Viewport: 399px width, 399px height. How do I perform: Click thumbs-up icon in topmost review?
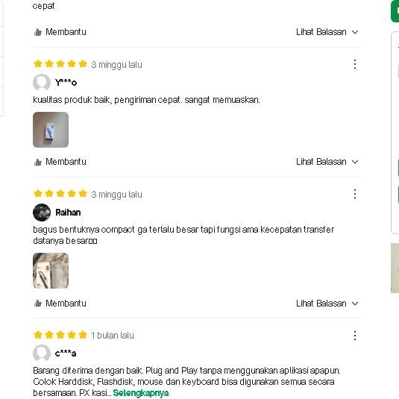[37, 32]
